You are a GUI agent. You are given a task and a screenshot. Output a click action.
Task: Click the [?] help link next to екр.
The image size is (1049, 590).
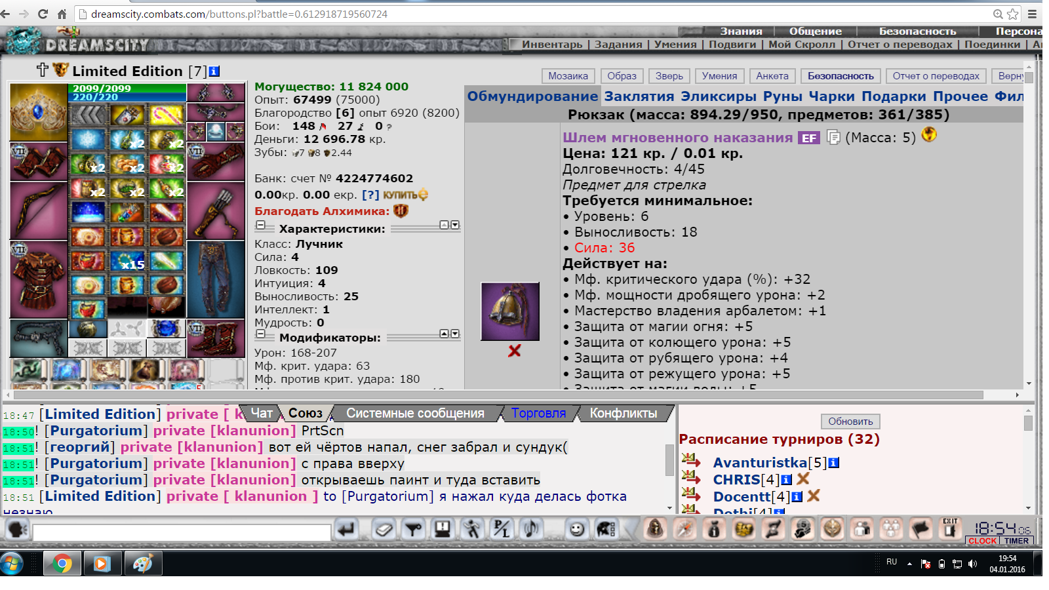pyautogui.click(x=370, y=195)
